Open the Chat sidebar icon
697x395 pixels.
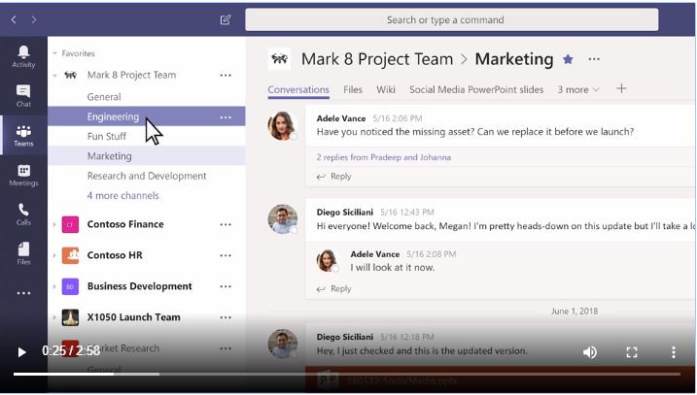pos(23,96)
